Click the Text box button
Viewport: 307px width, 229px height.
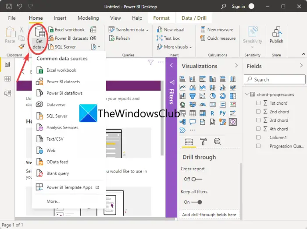168,38
